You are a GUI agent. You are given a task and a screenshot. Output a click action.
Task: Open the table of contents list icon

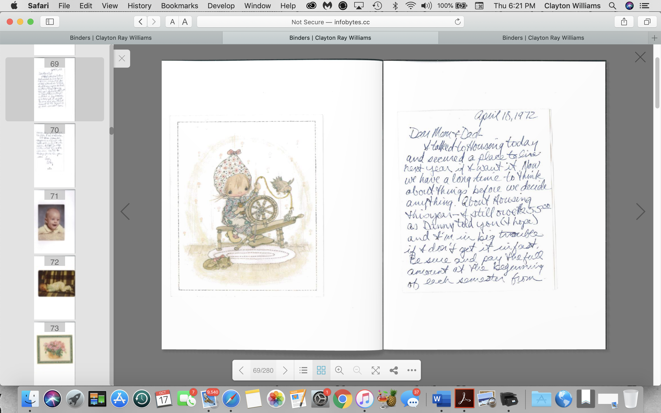click(303, 370)
